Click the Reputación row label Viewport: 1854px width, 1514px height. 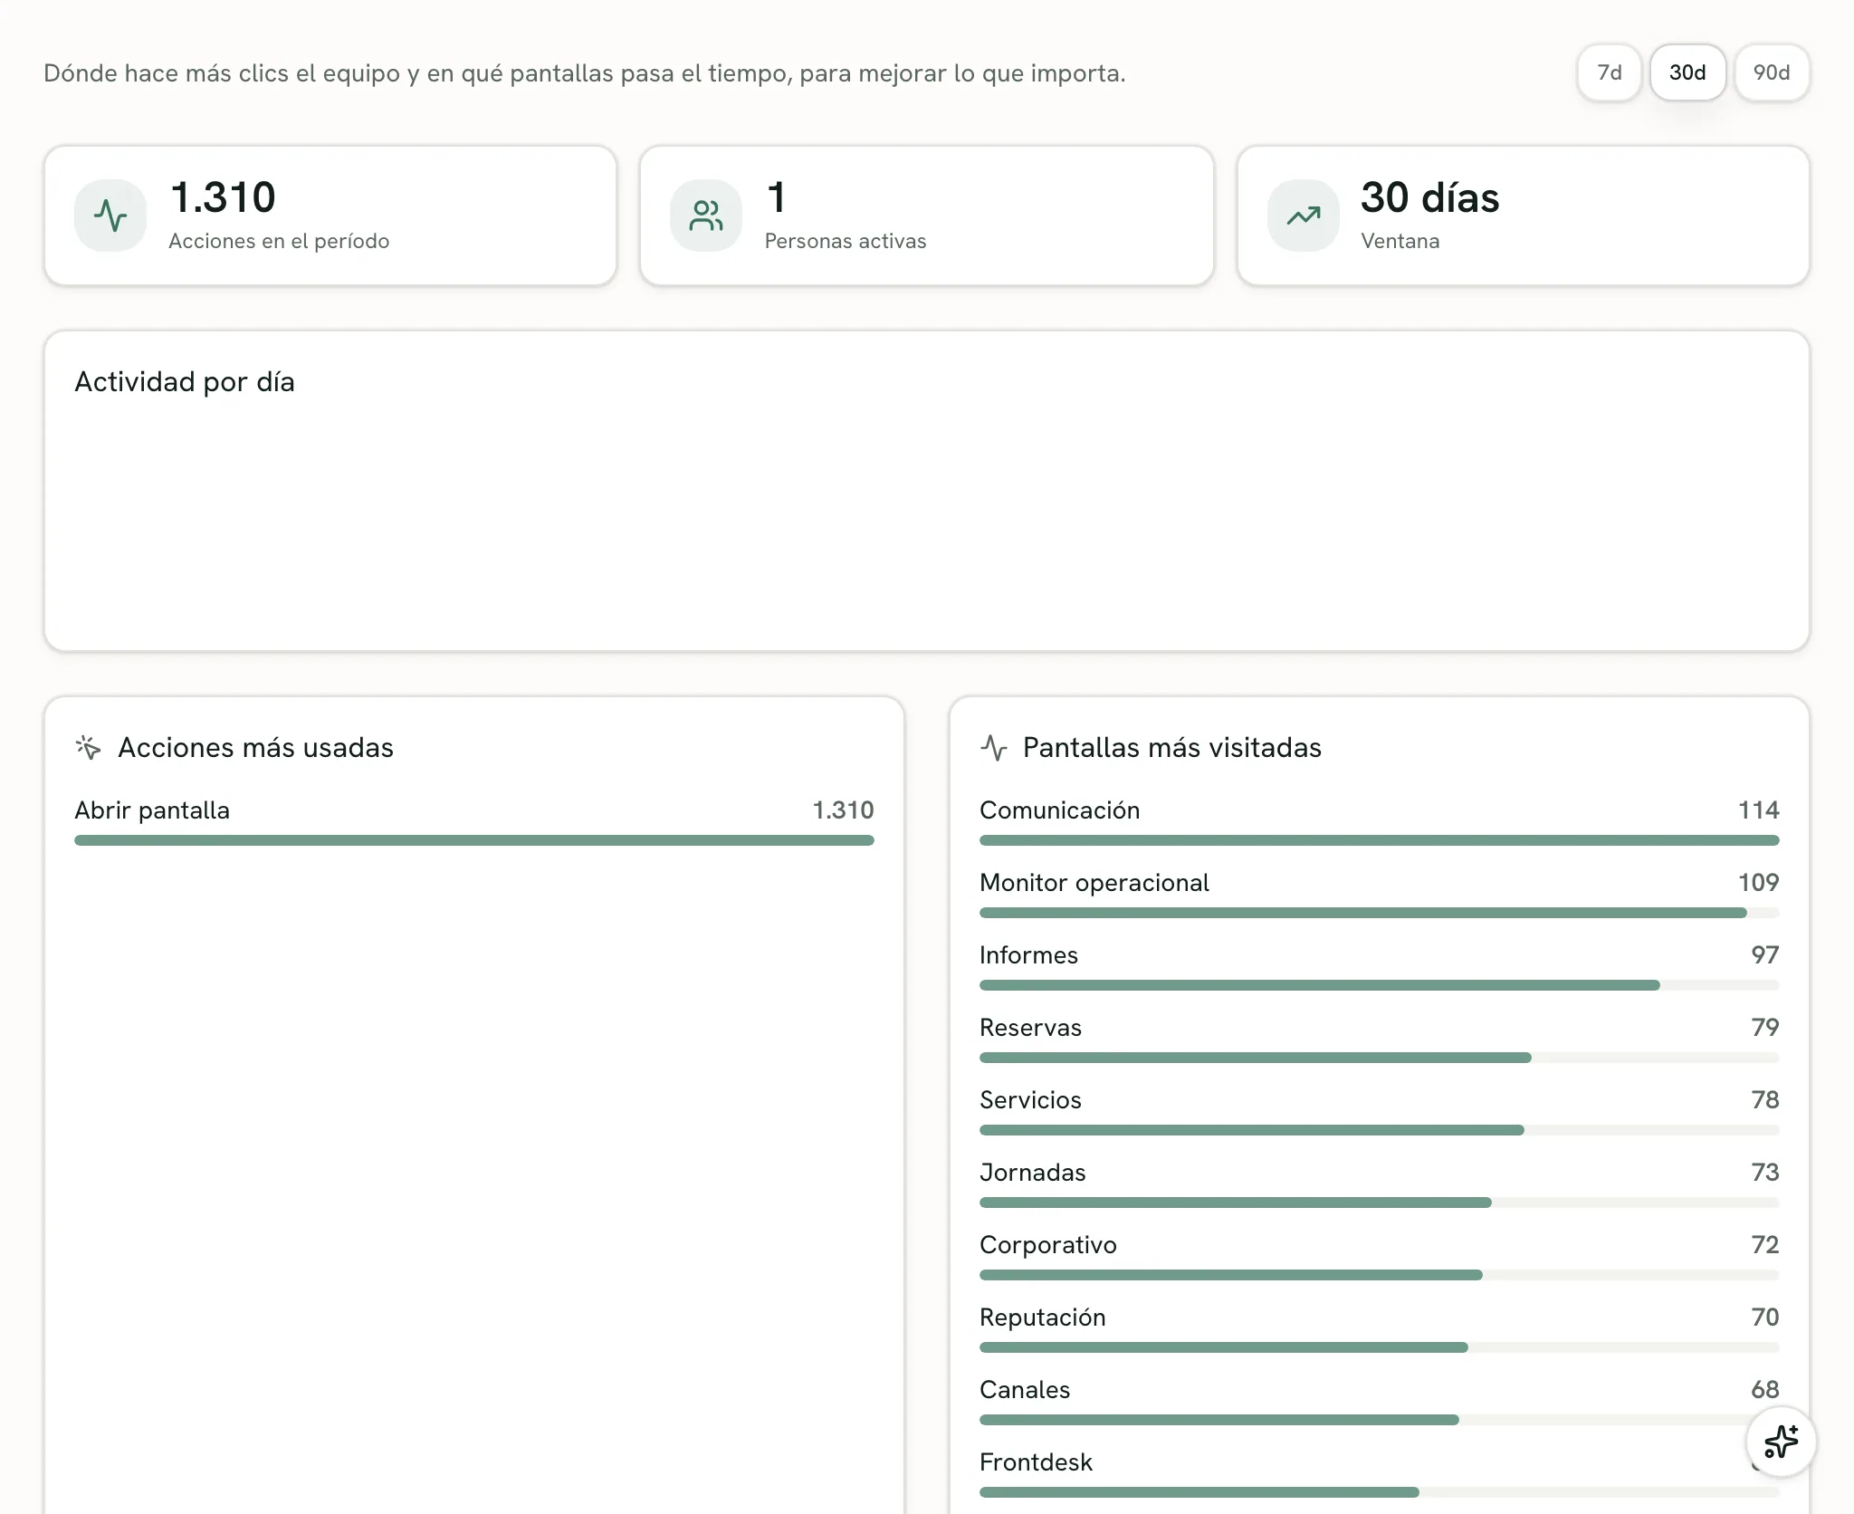[x=1043, y=1317]
